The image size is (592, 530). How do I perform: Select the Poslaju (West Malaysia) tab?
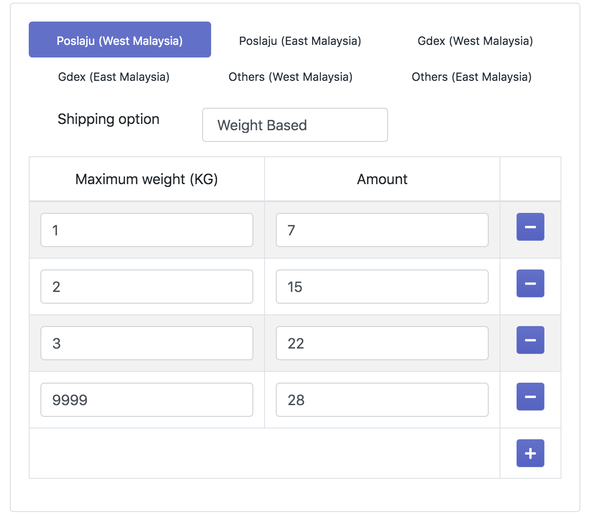point(119,40)
